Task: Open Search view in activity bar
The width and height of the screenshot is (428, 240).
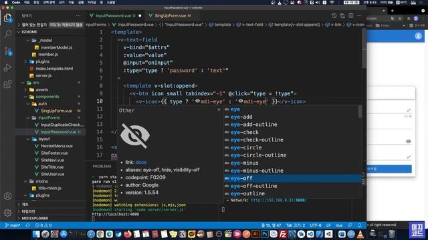Action: coord(7,34)
